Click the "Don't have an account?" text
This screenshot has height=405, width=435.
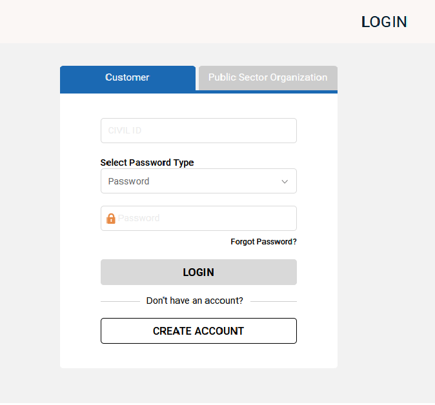coord(195,301)
